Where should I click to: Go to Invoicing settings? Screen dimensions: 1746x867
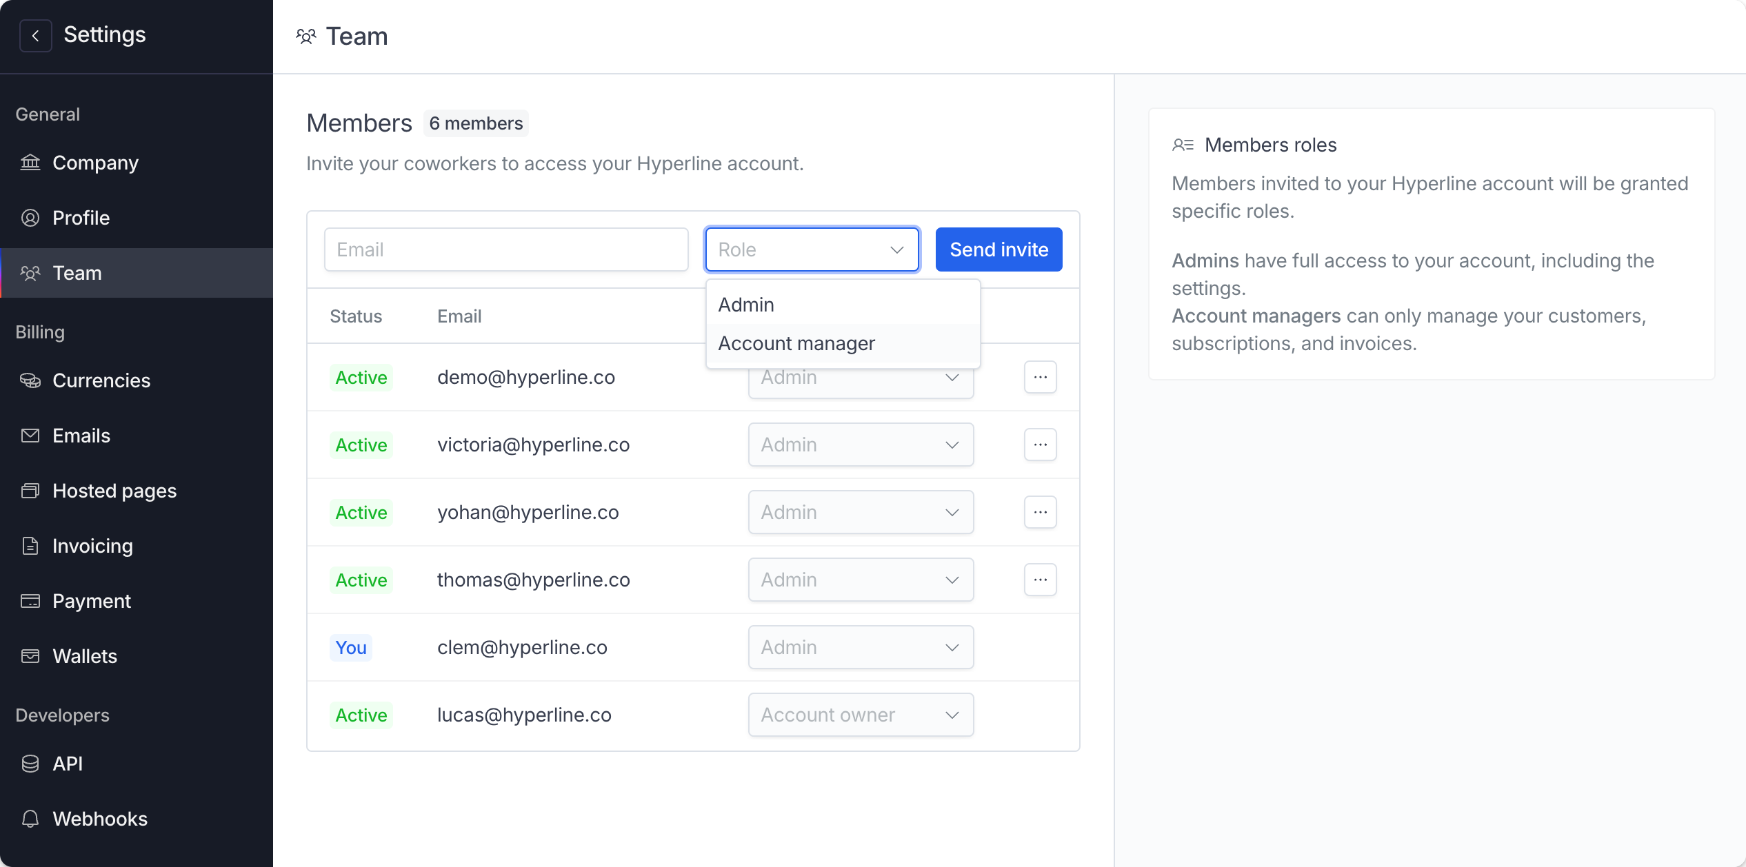(137, 546)
